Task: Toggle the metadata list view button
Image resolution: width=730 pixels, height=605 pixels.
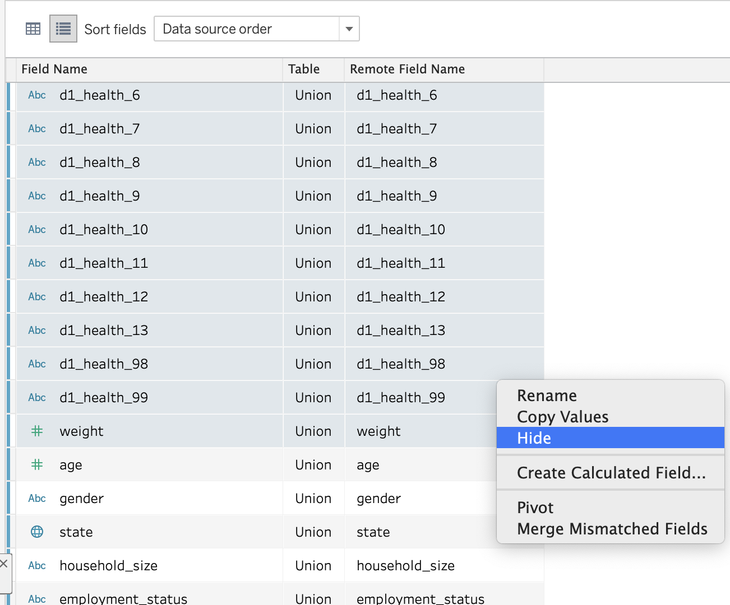Action: (63, 29)
